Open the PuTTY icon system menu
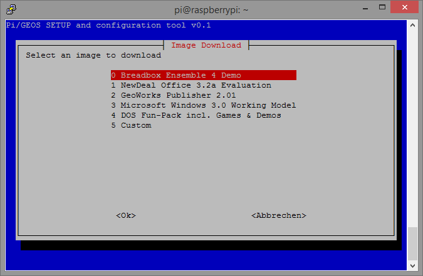This screenshot has width=423, height=276. point(11,9)
